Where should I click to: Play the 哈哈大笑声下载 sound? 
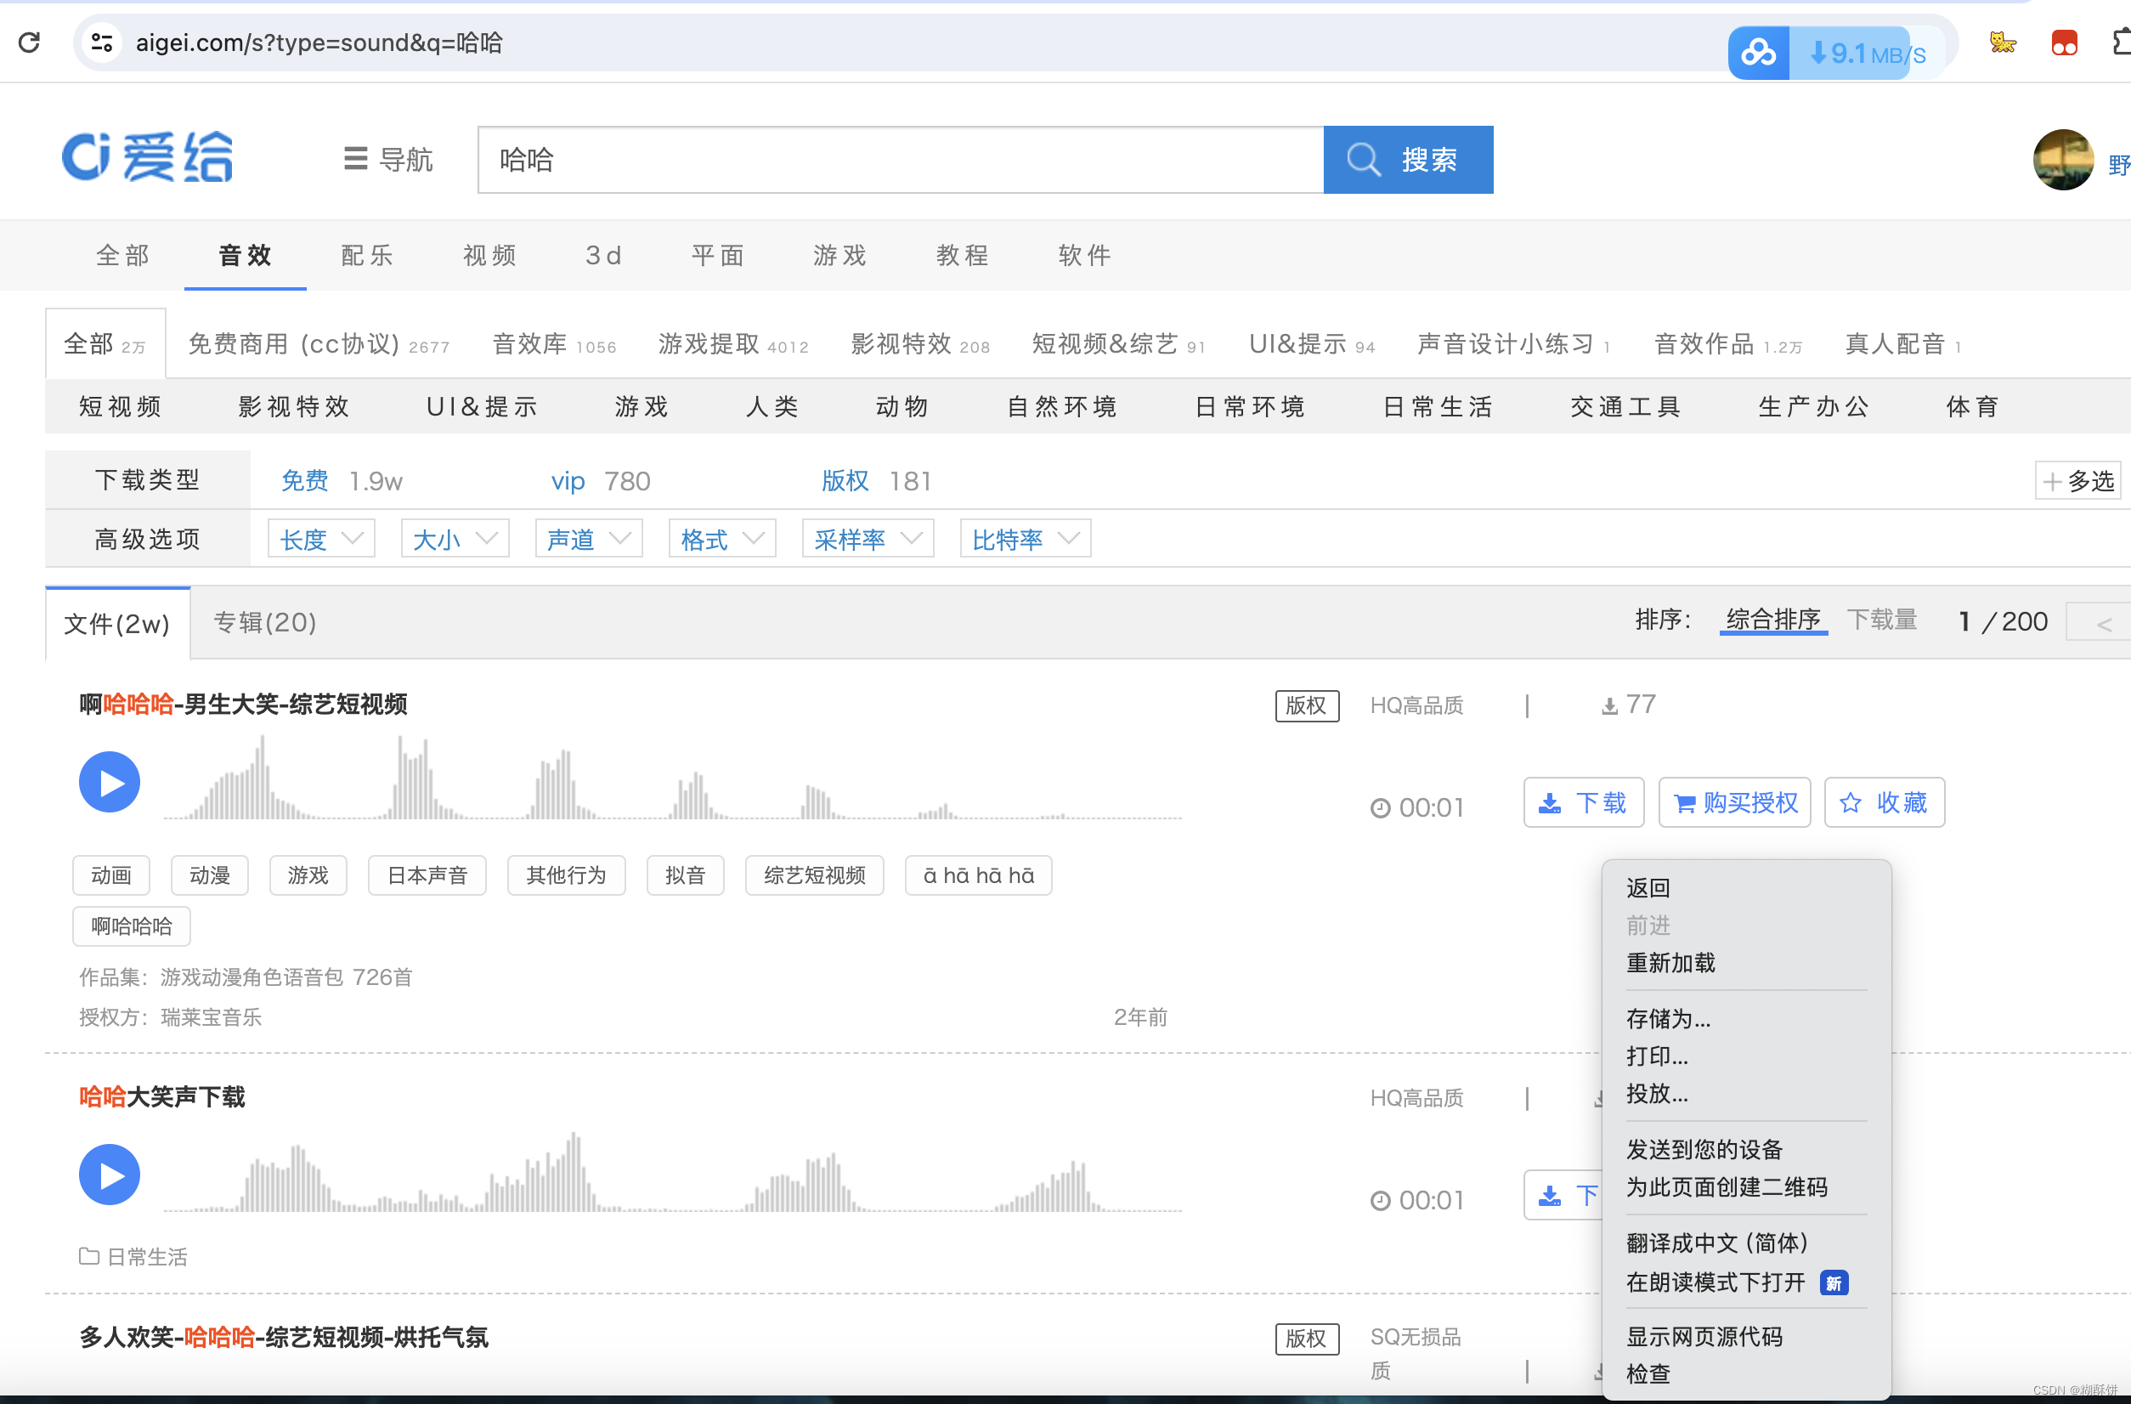(110, 1175)
